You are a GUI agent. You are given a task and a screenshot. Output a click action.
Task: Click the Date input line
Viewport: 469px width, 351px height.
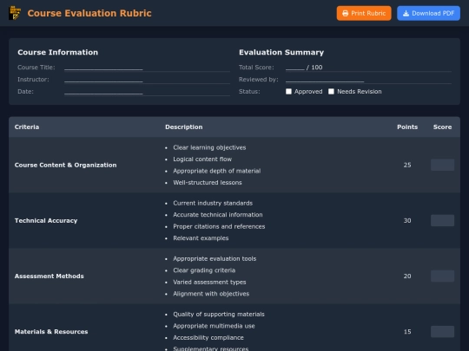click(147, 92)
